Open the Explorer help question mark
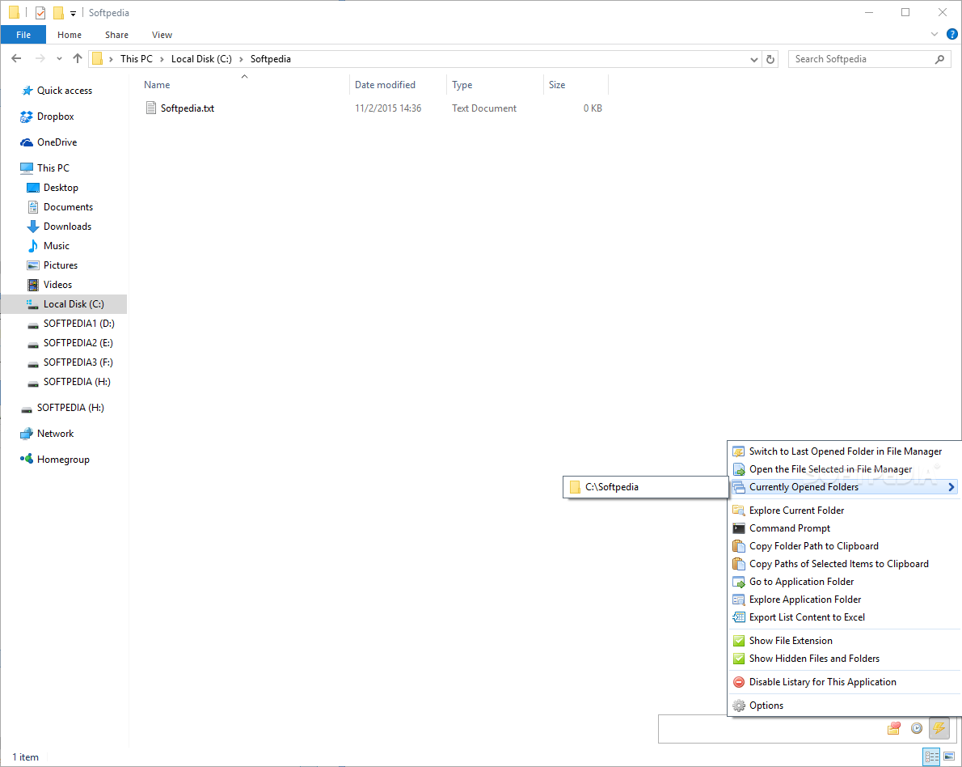962x767 pixels. (952, 35)
